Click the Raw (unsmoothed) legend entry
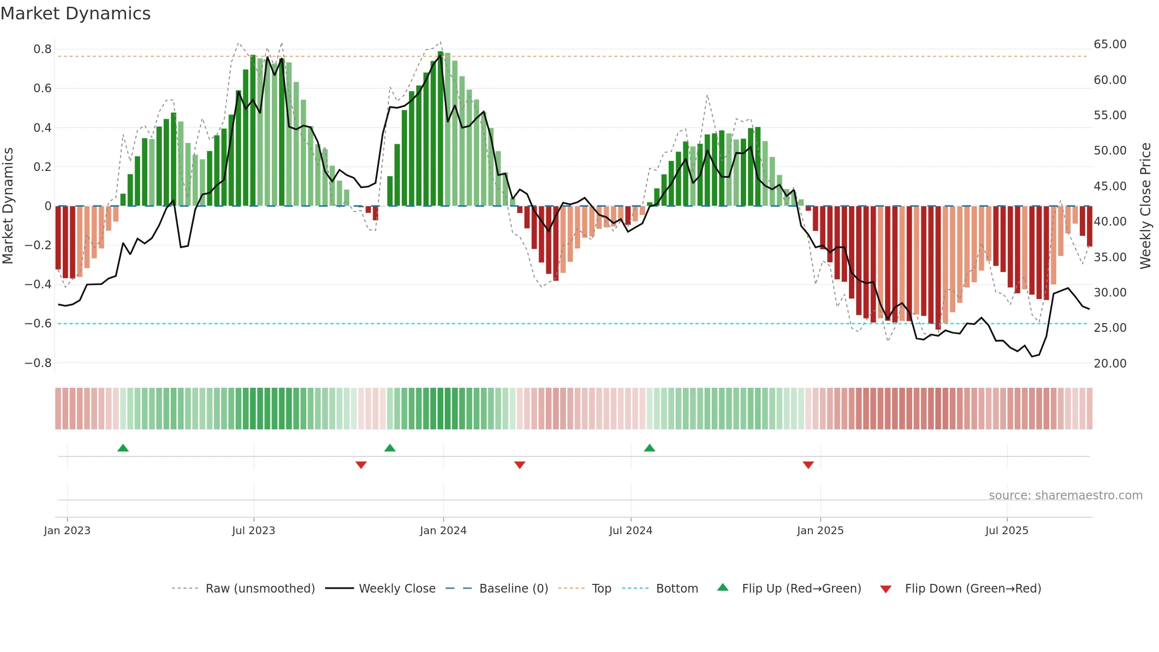Image resolution: width=1159 pixels, height=652 pixels. point(243,588)
